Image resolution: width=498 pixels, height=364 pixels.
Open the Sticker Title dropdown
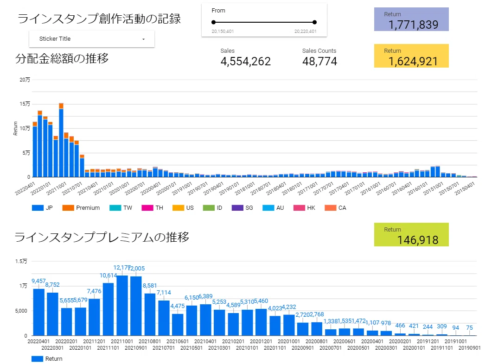tap(91, 39)
